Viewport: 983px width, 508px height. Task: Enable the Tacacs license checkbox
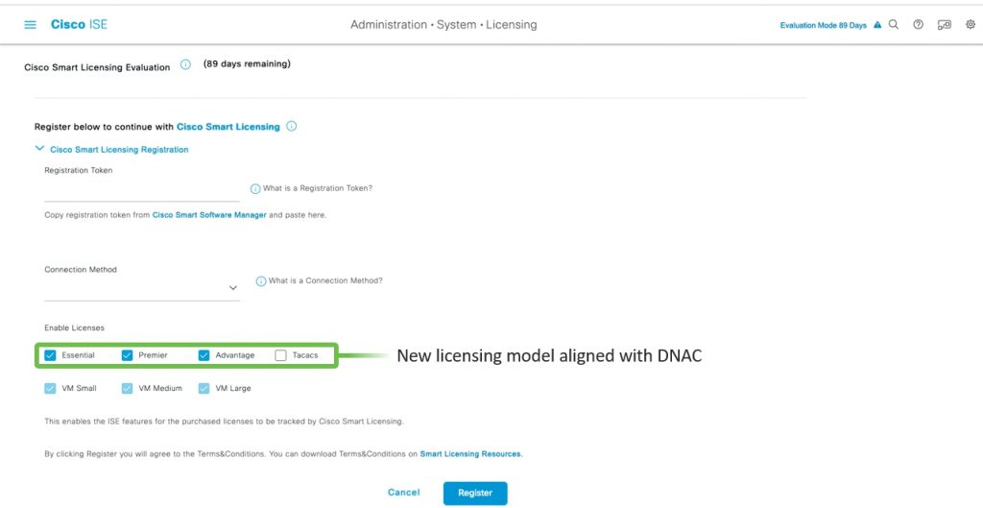(x=280, y=355)
